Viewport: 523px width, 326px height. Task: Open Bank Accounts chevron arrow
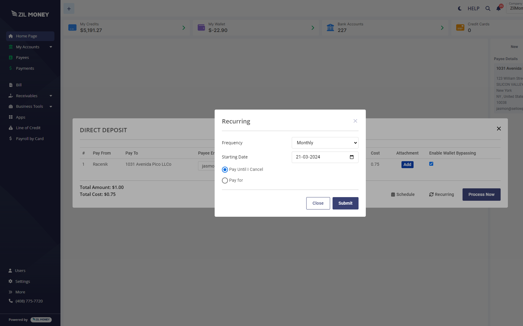[442, 28]
